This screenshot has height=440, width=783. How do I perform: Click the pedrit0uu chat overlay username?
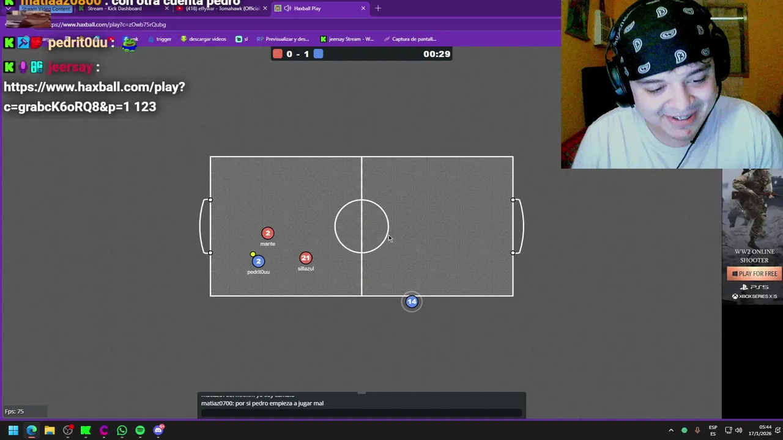coord(77,43)
